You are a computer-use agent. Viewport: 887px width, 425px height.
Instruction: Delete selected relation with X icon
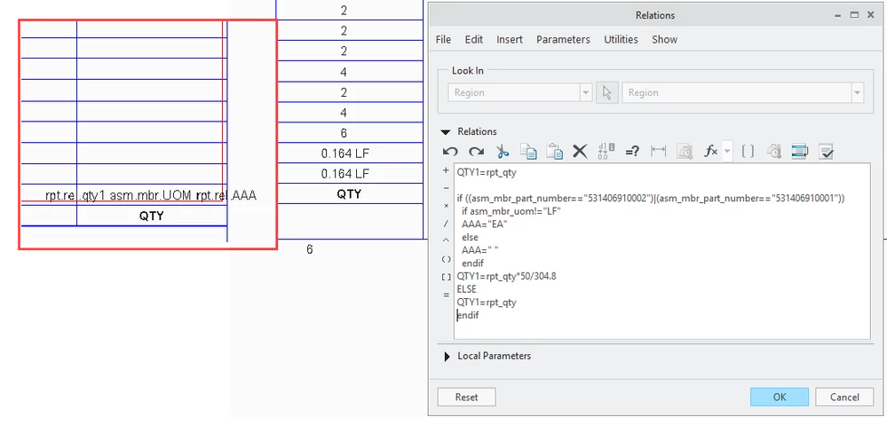[580, 151]
